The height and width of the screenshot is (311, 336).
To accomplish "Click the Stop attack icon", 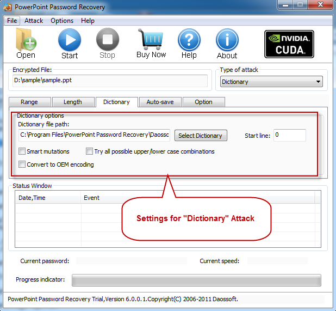I will (107, 44).
